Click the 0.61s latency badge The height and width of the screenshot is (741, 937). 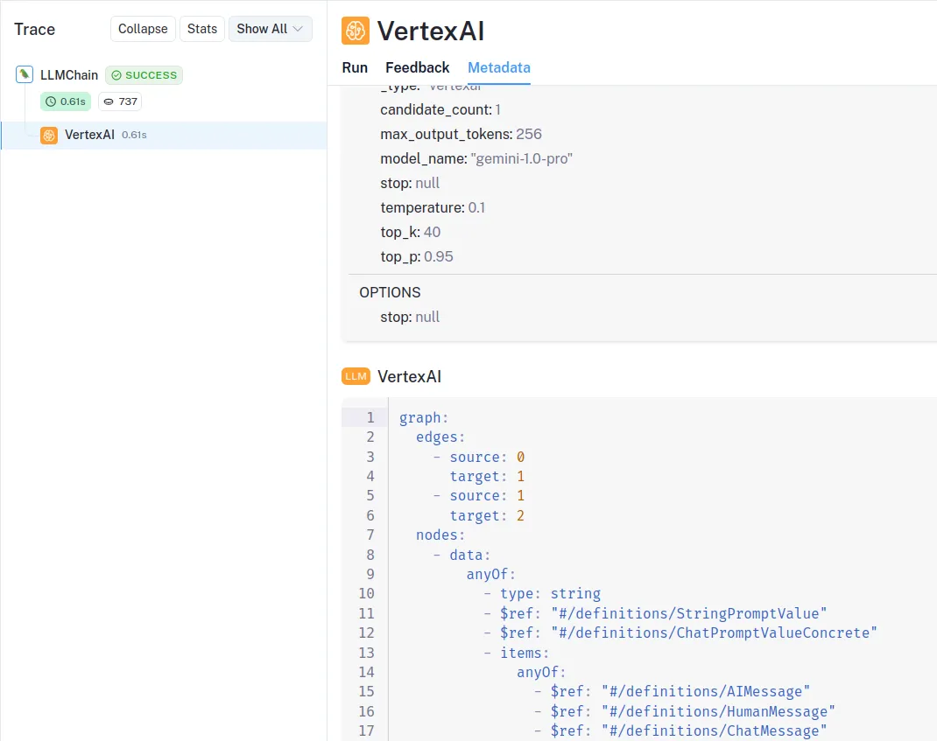pyautogui.click(x=66, y=101)
